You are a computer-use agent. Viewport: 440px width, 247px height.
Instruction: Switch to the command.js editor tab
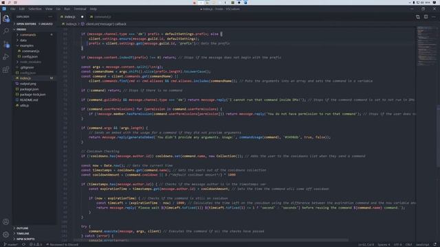pyautogui.click(x=102, y=16)
